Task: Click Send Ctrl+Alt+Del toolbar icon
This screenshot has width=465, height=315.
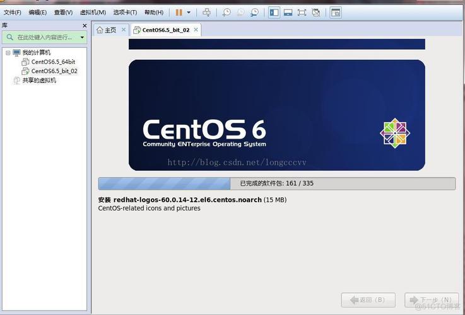Action: pos(206,13)
